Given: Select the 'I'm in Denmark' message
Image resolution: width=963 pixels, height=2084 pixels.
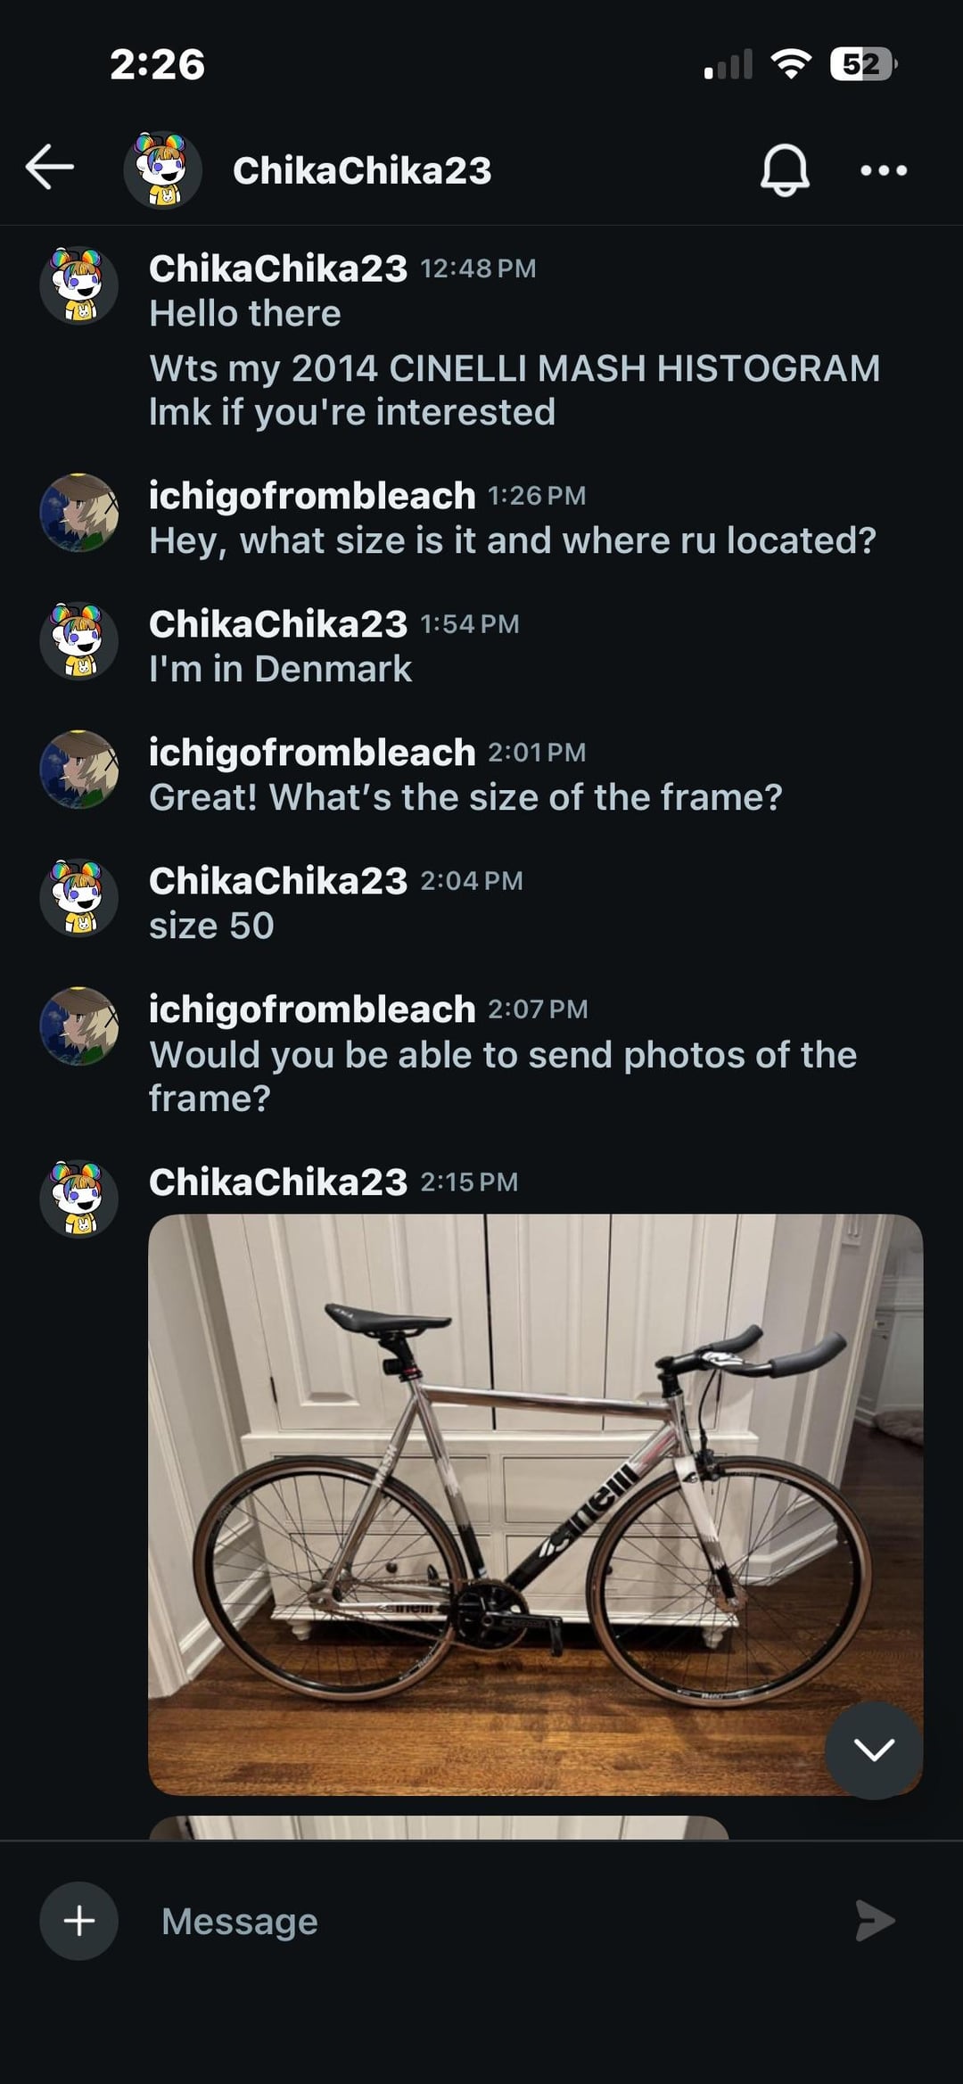Looking at the screenshot, I should click(280, 669).
